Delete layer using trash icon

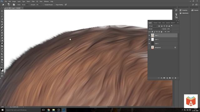(176, 78)
